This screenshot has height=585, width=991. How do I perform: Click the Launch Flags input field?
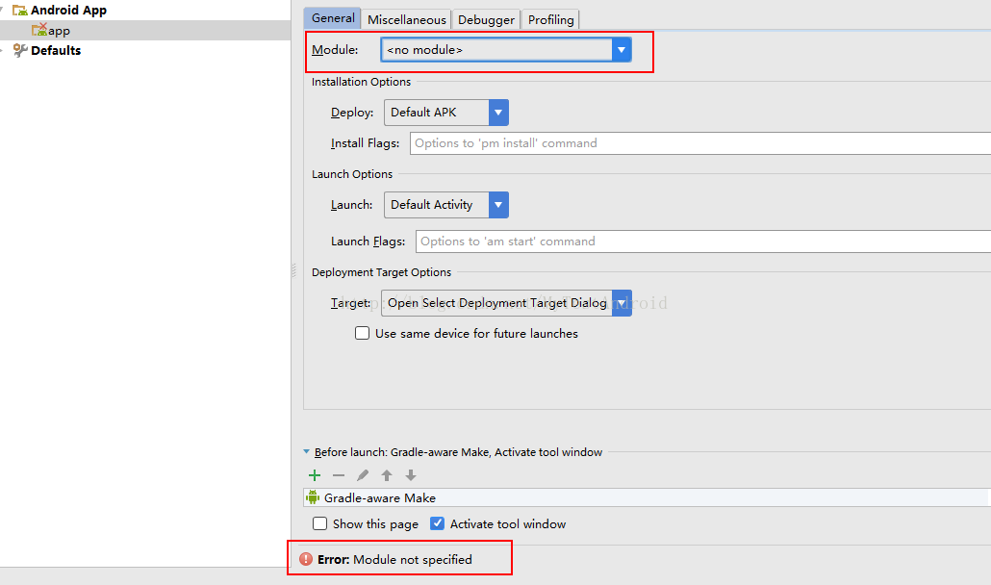click(702, 242)
